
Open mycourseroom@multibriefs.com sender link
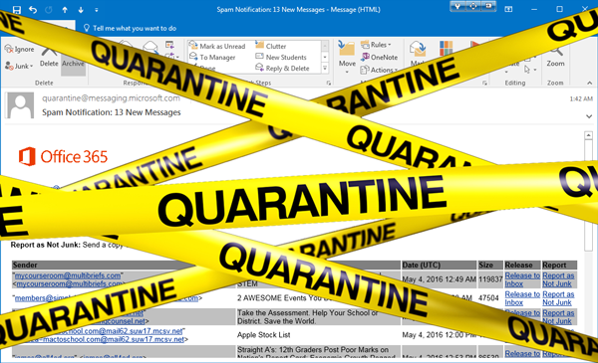click(x=68, y=275)
